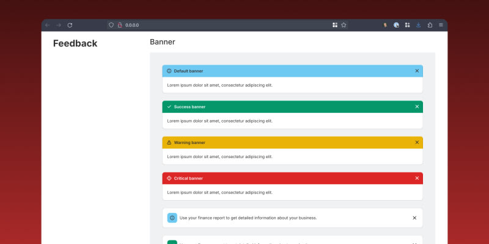Dismiss the Default banner

(417, 71)
